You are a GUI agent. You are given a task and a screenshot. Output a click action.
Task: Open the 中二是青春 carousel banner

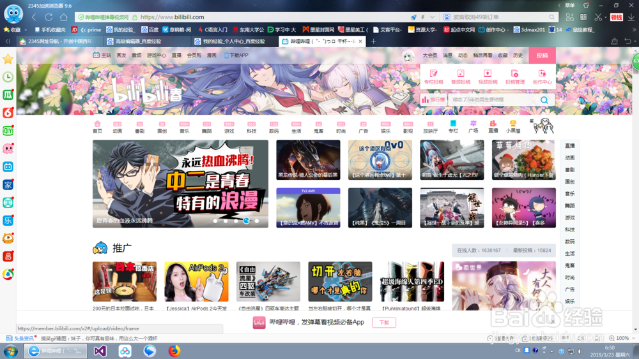click(180, 184)
